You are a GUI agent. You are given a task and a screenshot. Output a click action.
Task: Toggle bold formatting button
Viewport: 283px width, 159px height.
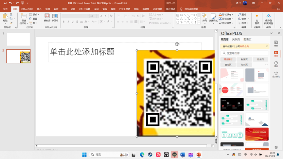click(x=63, y=22)
